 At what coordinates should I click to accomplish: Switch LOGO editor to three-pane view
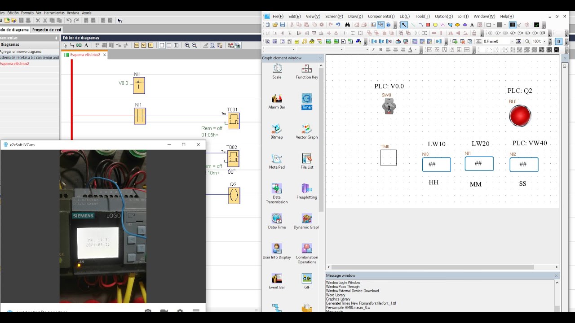click(x=176, y=45)
